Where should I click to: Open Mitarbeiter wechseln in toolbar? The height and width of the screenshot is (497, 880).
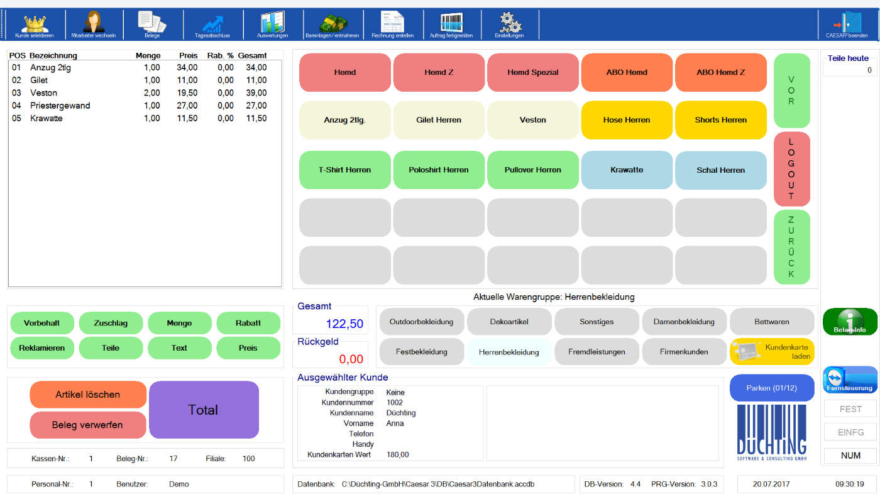[94, 25]
